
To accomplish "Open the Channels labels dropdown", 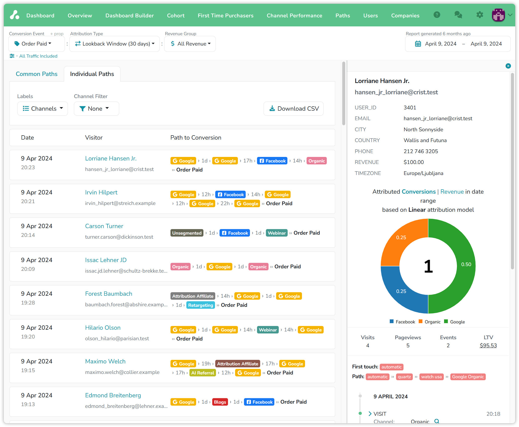I will tap(42, 109).
